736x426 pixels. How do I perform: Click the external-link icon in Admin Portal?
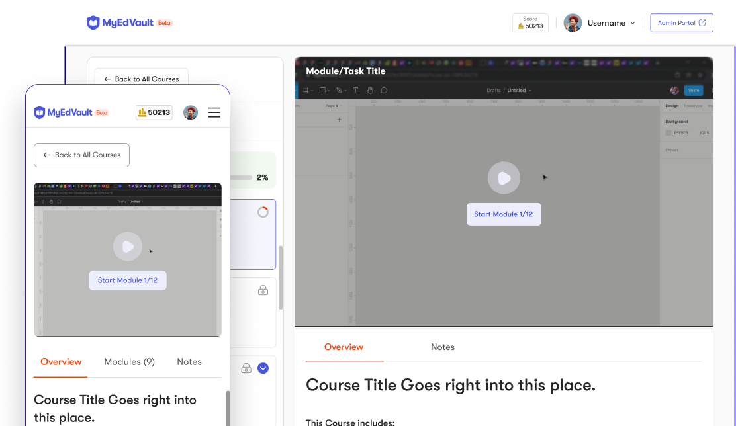click(702, 23)
